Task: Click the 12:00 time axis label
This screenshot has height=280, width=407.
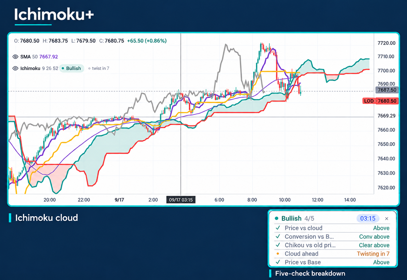Action: pos(317,200)
